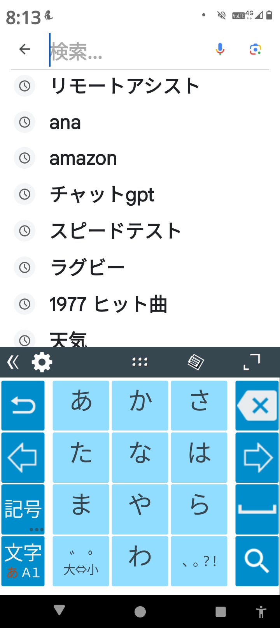Focus the 検索 search input field
The image size is (280, 628).
click(x=128, y=50)
